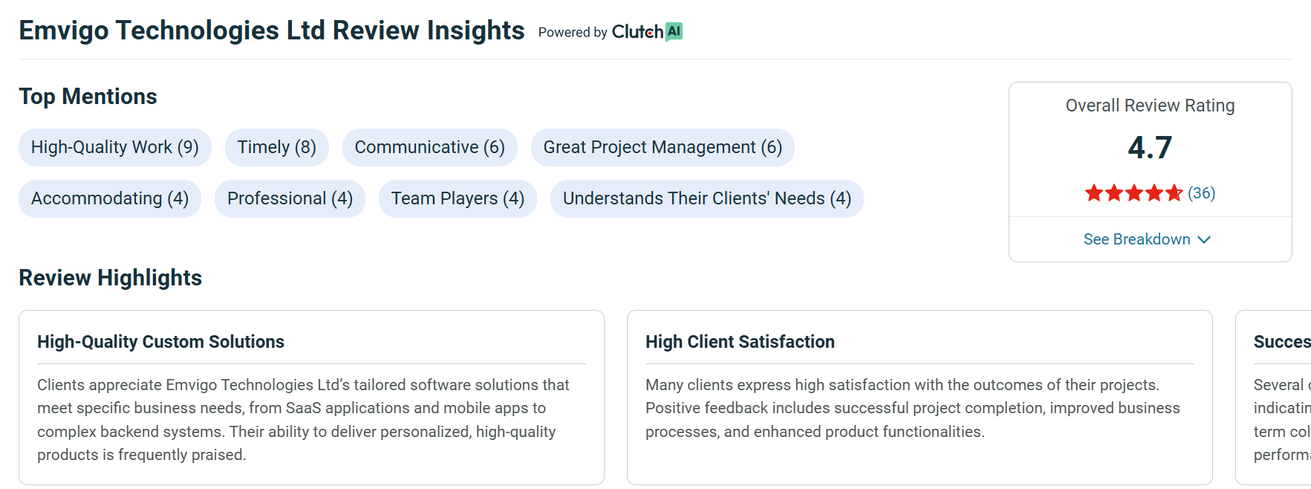
Task: Open the (36) reviews count link
Action: pos(1201,193)
